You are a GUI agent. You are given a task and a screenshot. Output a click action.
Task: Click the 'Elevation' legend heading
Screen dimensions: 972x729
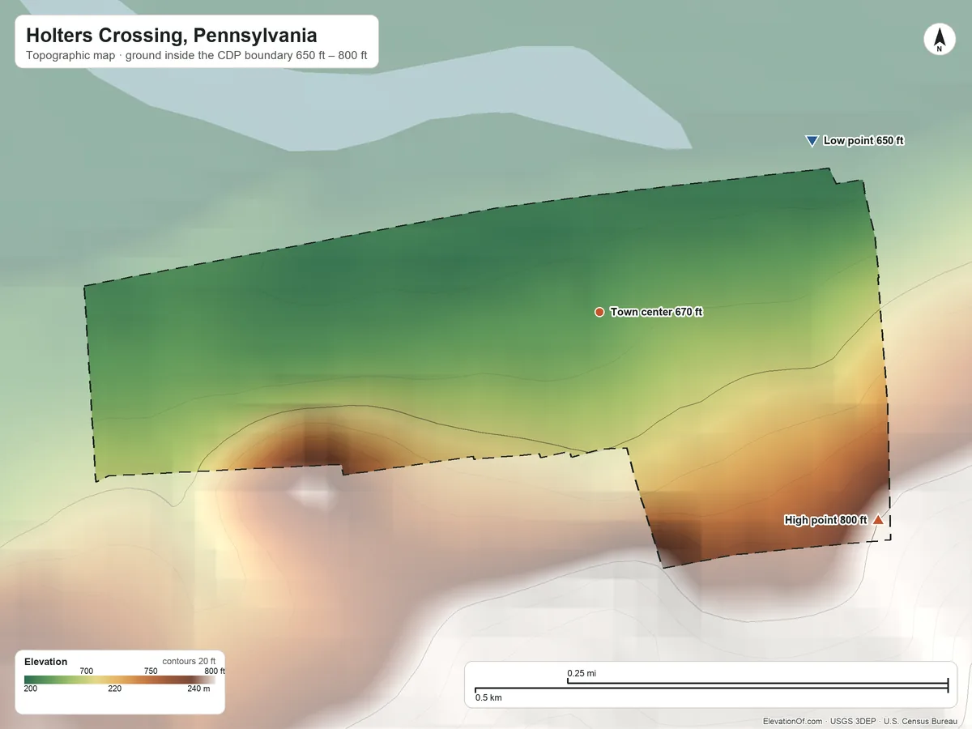(46, 662)
